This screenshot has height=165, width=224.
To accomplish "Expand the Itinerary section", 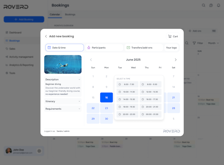I will click(x=63, y=101).
